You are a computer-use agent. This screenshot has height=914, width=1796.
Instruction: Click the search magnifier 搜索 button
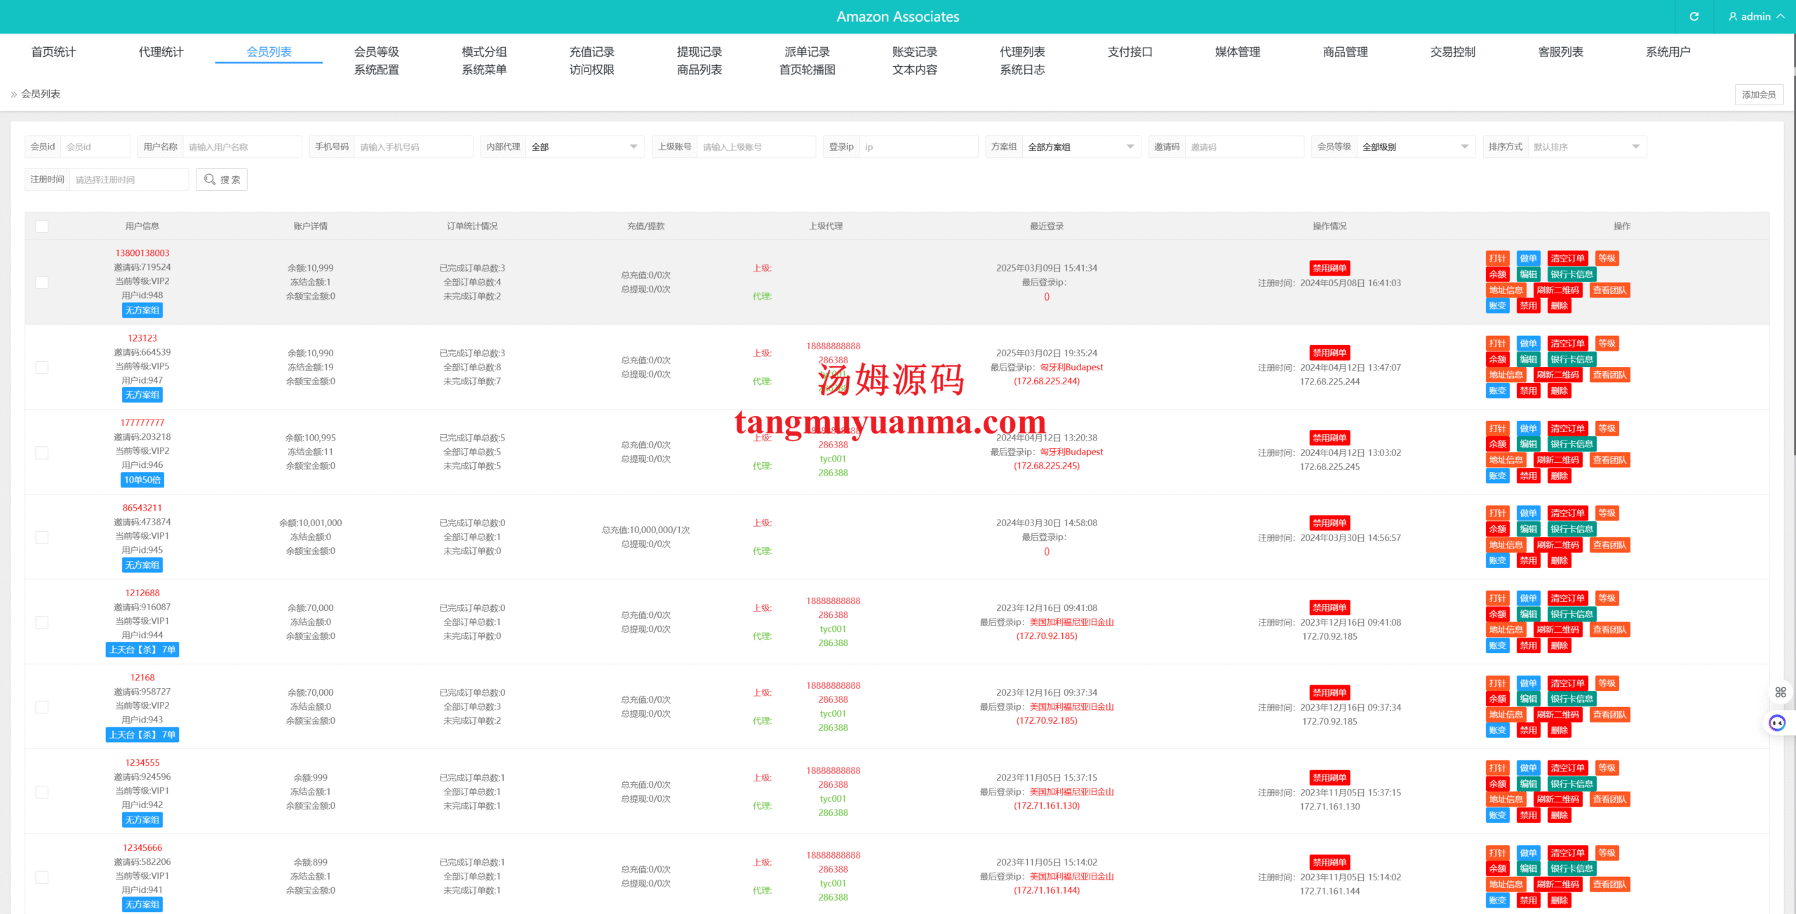pyautogui.click(x=222, y=180)
